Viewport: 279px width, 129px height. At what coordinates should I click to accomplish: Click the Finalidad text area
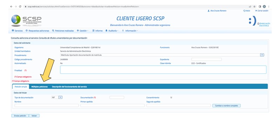click(x=163, y=70)
